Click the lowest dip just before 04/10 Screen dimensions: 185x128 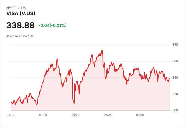74,104
